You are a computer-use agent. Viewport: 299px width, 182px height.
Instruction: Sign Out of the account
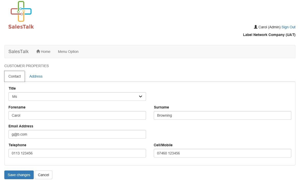(288, 27)
